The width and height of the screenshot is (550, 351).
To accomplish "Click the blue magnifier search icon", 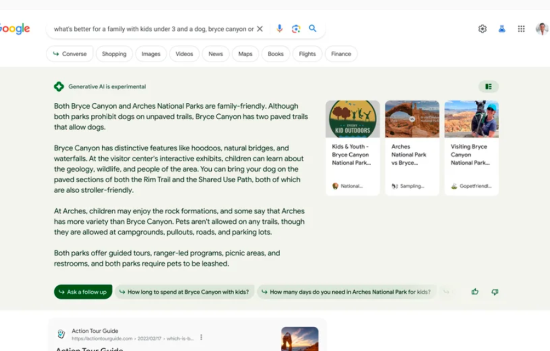I will coord(313,28).
